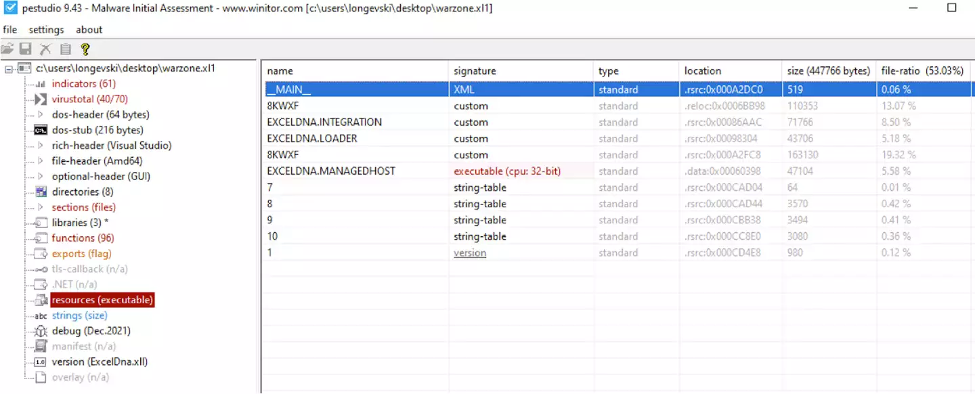Click the functions node icon
975x394 pixels.
(41, 238)
